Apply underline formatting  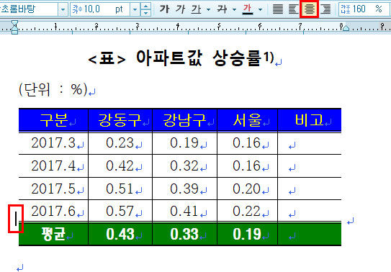(x=197, y=9)
